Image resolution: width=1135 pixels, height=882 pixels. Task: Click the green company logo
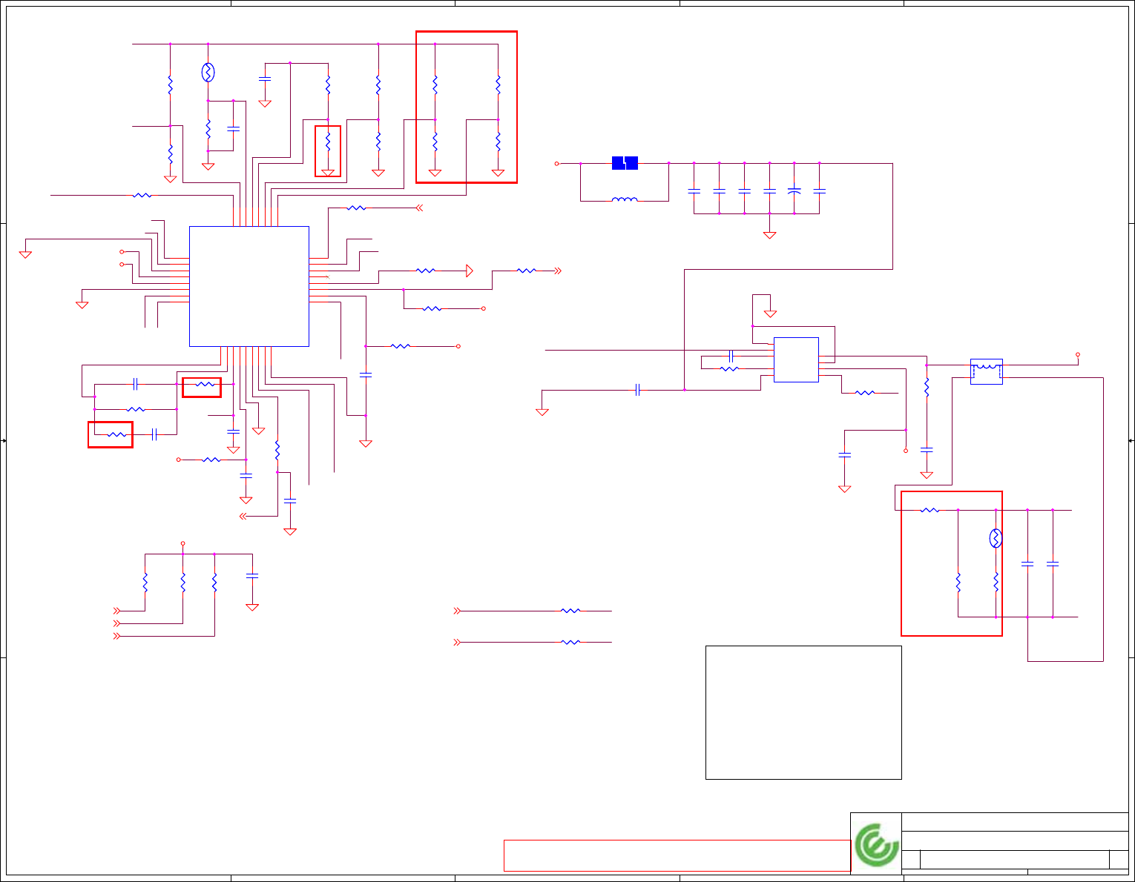876,845
